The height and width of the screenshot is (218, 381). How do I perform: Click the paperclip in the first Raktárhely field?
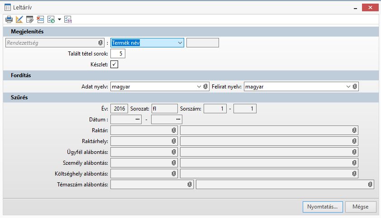click(x=174, y=141)
